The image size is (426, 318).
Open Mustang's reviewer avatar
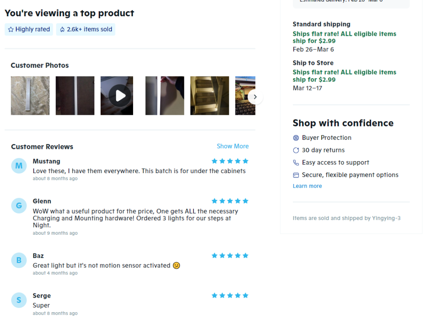(x=19, y=166)
